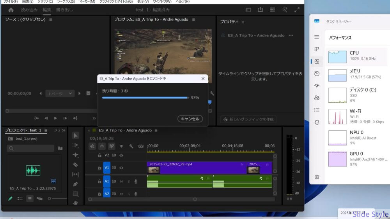This screenshot has width=390, height=219.
Task: Toggle lock on V1 track
Action: point(99,168)
